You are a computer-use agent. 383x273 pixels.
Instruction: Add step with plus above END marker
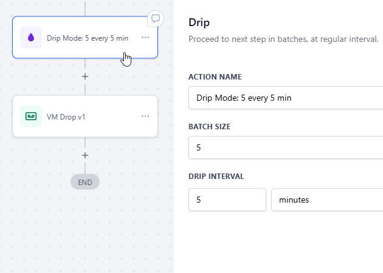(85, 155)
